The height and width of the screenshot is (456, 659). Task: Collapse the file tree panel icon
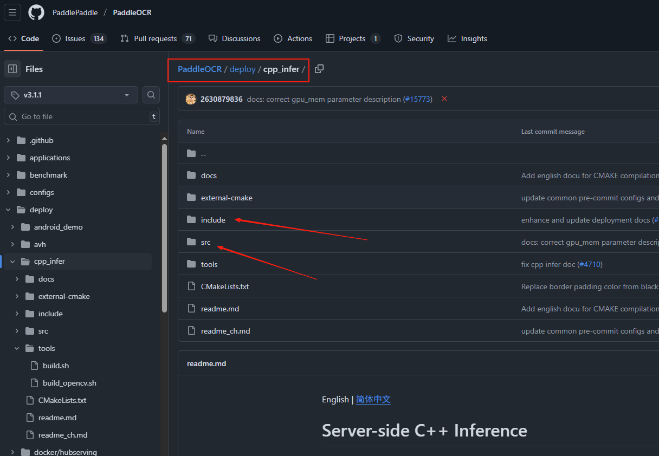click(12, 69)
